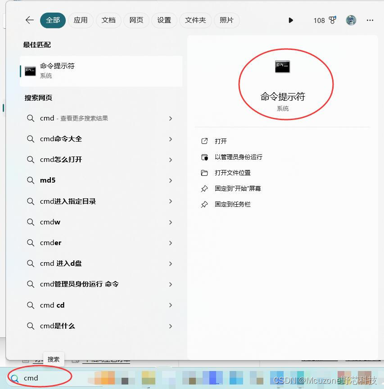Expand chevron for cmd cd suggestion
Screen dimensions: 384x389
tap(170, 305)
